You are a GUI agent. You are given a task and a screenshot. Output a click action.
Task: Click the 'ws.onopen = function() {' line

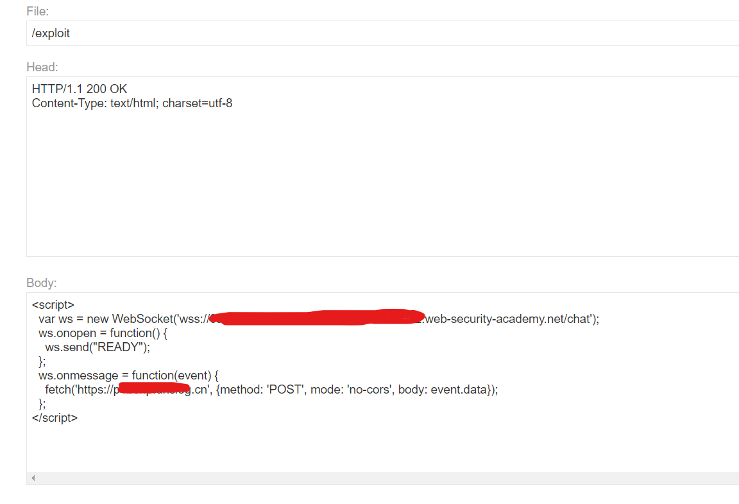click(x=103, y=333)
